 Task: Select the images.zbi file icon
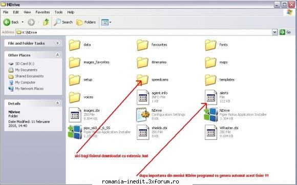75,115
